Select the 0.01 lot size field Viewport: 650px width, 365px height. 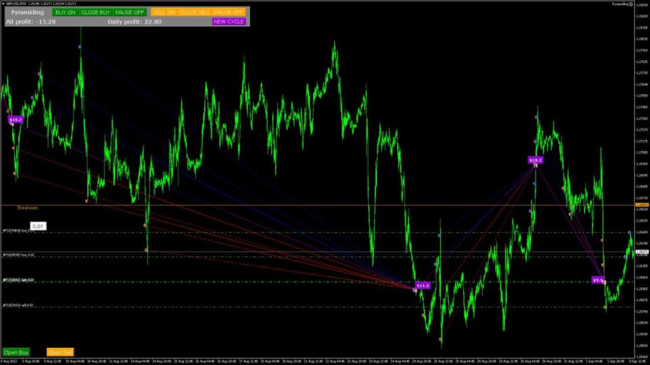[38, 226]
